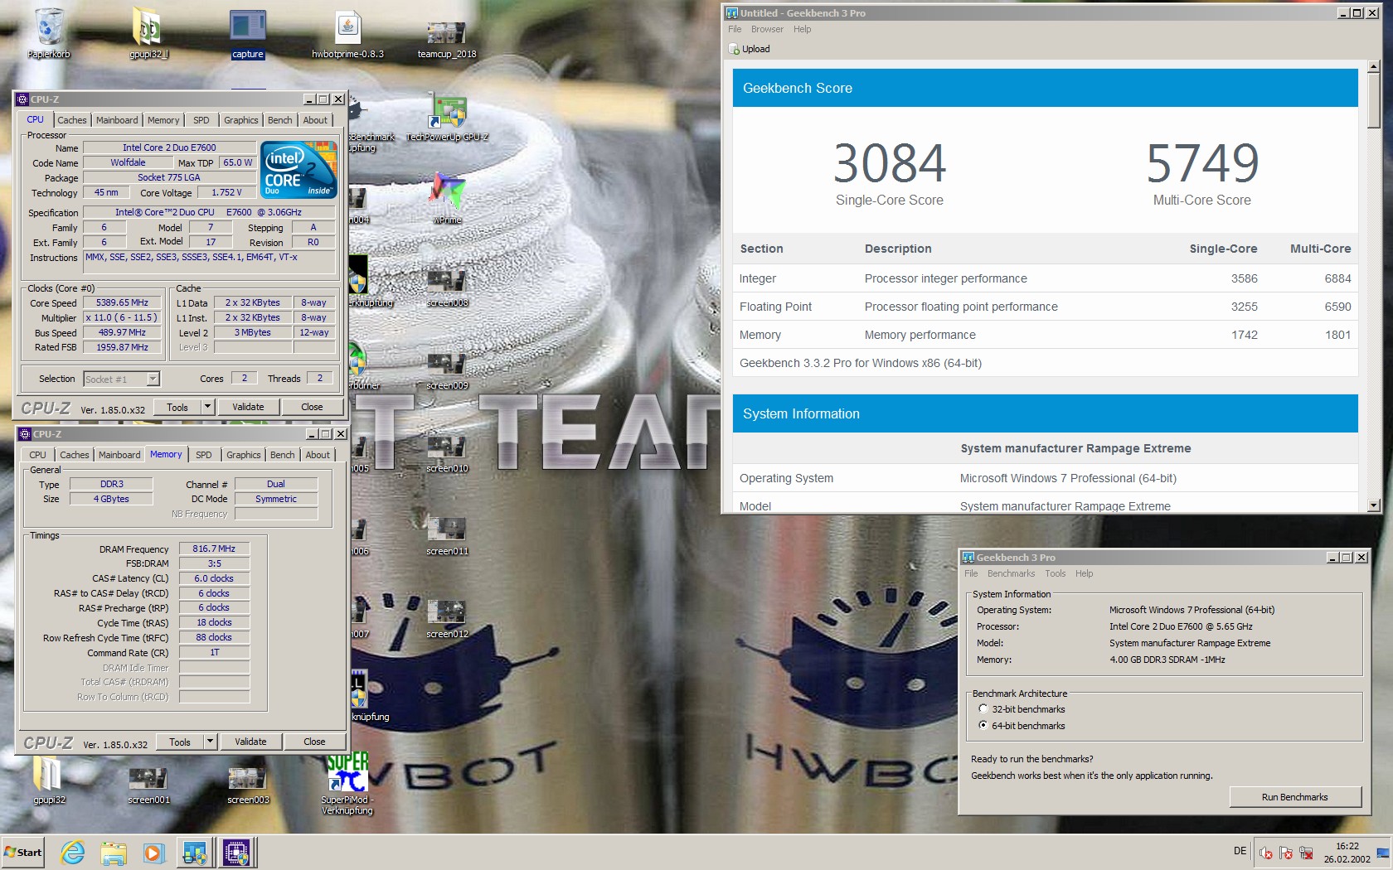Screen dimensions: 1393x870
Task: Click the Intel Core 2 Duo E7600 name field
Action: click(x=169, y=147)
